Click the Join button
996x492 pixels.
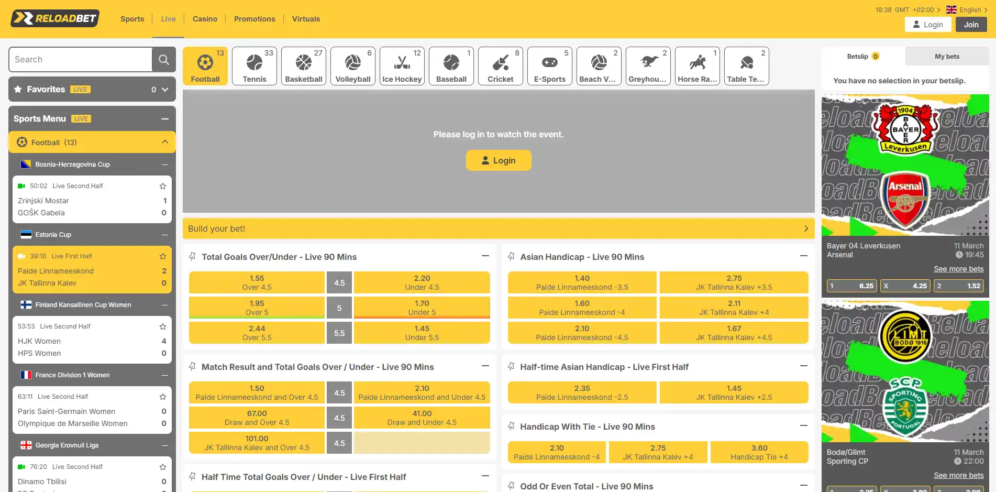tap(971, 25)
